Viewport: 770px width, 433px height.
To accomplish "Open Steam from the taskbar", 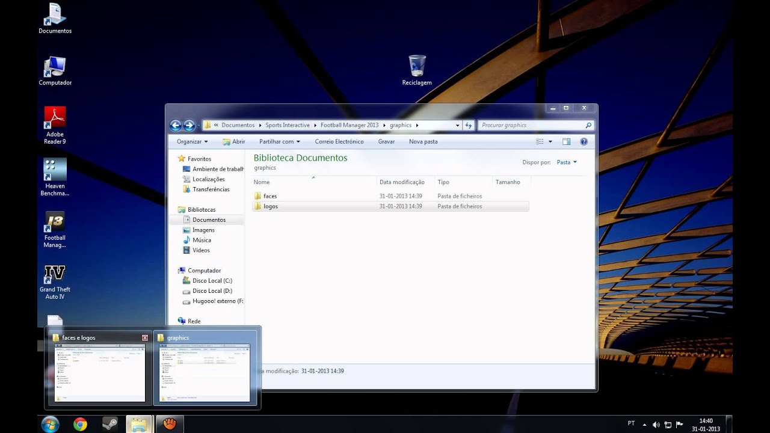I will pyautogui.click(x=110, y=424).
